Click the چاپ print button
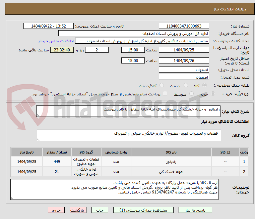255x219 pixels. [x=100, y=210]
